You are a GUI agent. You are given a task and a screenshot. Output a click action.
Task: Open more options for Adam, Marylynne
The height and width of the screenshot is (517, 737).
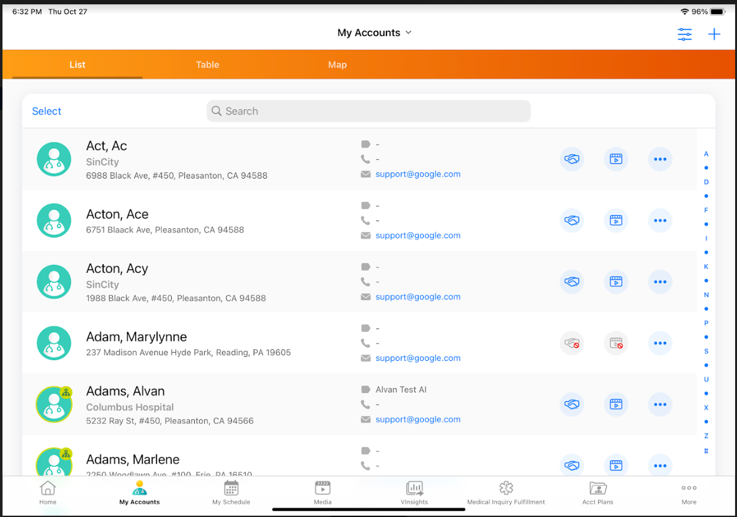click(660, 343)
